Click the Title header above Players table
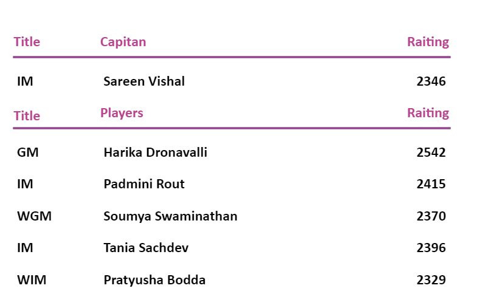 (x=27, y=116)
